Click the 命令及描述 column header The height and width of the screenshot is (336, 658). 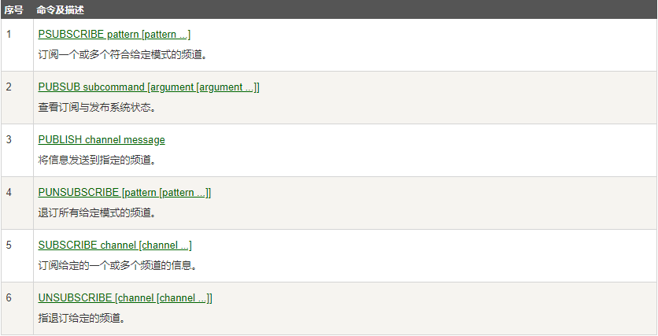(60, 10)
